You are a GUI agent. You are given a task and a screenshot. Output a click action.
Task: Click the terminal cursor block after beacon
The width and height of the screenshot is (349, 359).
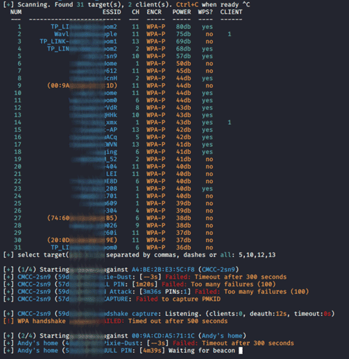(241, 351)
